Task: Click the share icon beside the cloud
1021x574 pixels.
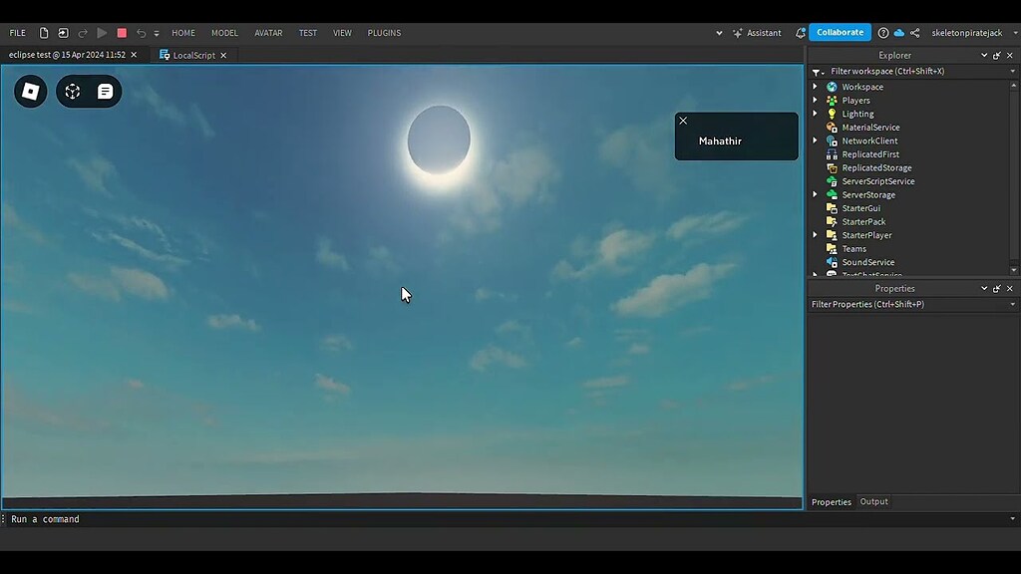Action: click(x=915, y=33)
